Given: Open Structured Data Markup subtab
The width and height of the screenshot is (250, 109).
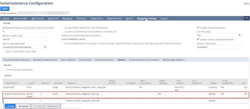Looking at the screenshot, I should tap(17, 60).
